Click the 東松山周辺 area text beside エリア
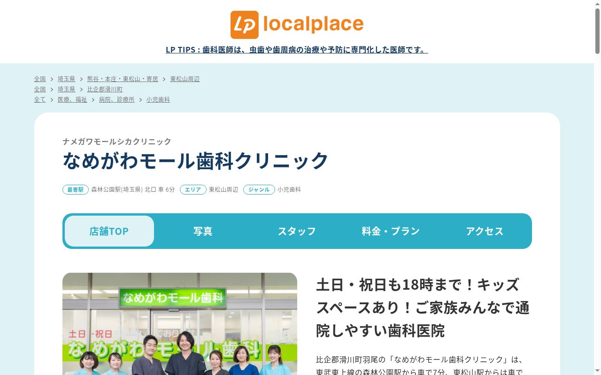601x375 pixels. (x=223, y=190)
